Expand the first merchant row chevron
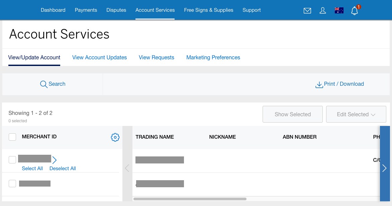 coord(55,160)
